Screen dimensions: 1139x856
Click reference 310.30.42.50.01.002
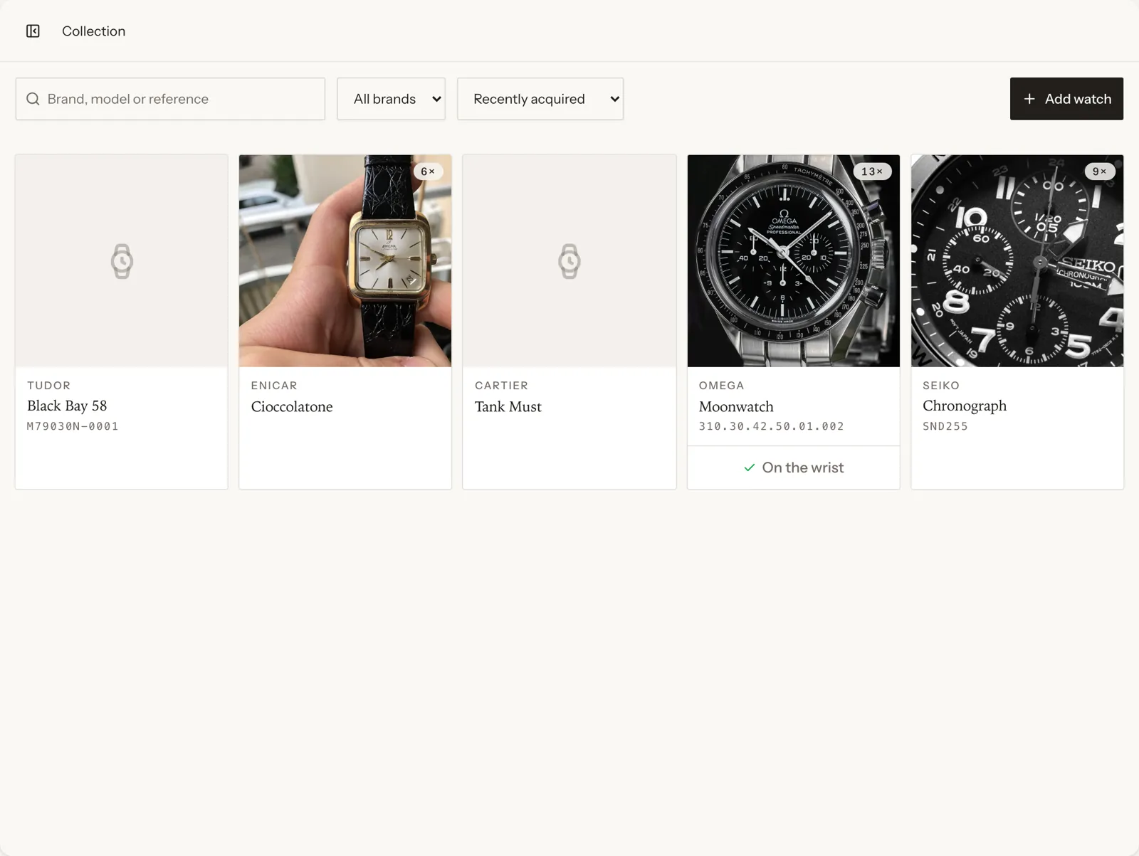point(771,426)
